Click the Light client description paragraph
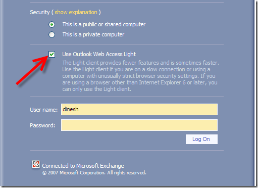 [140, 76]
